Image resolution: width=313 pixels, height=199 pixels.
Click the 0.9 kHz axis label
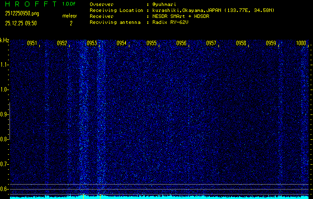4,114
